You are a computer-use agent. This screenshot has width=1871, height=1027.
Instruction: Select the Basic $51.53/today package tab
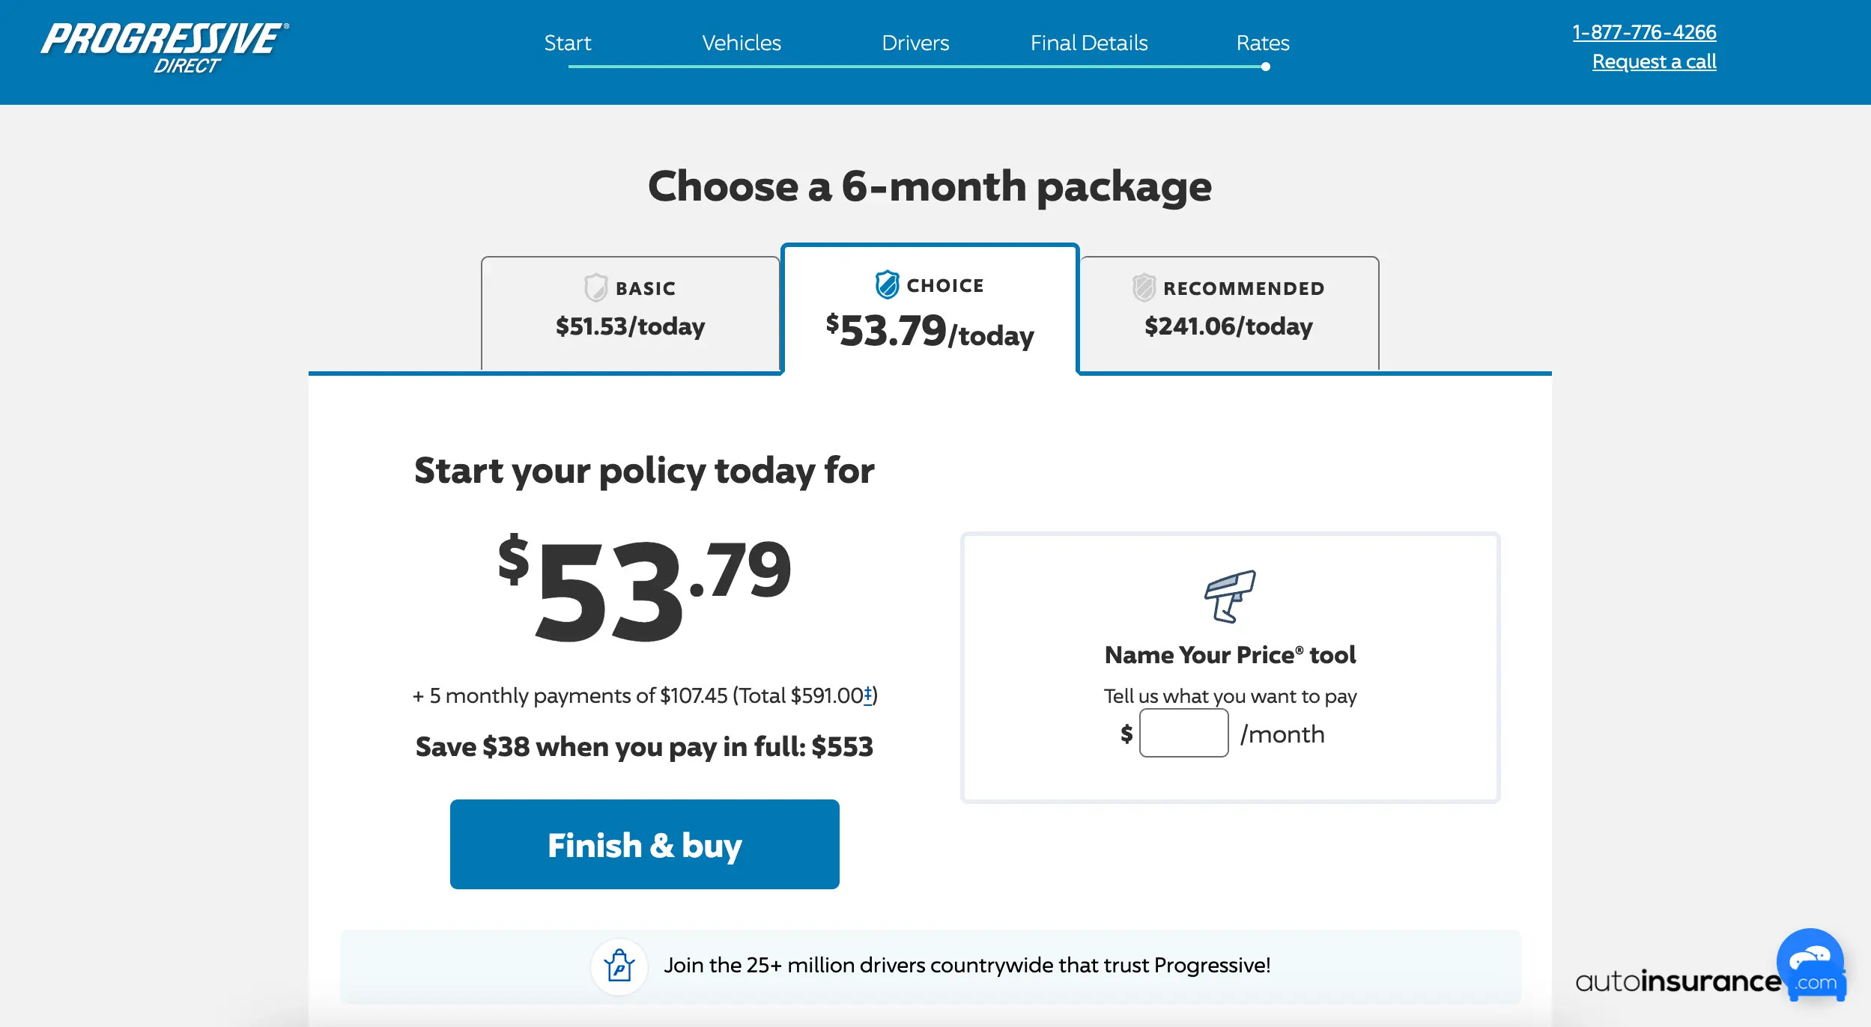(x=631, y=313)
